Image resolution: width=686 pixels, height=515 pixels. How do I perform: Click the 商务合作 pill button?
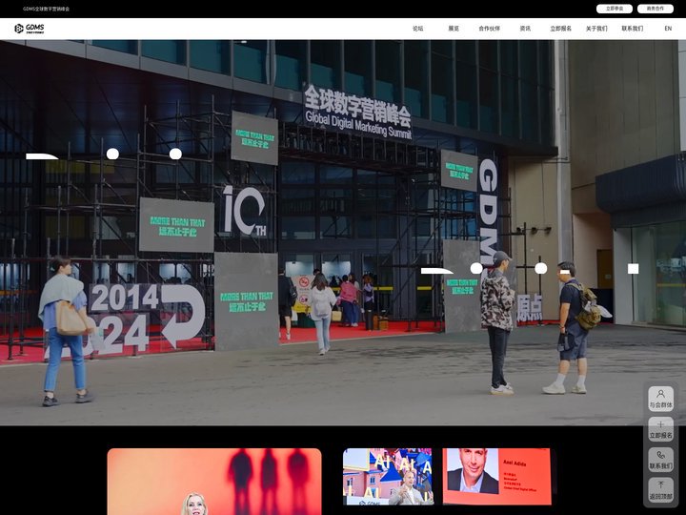[656, 9]
